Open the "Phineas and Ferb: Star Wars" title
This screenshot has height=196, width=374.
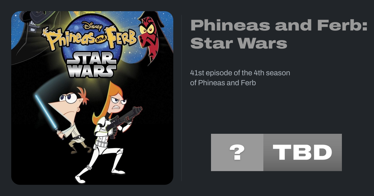(279, 34)
